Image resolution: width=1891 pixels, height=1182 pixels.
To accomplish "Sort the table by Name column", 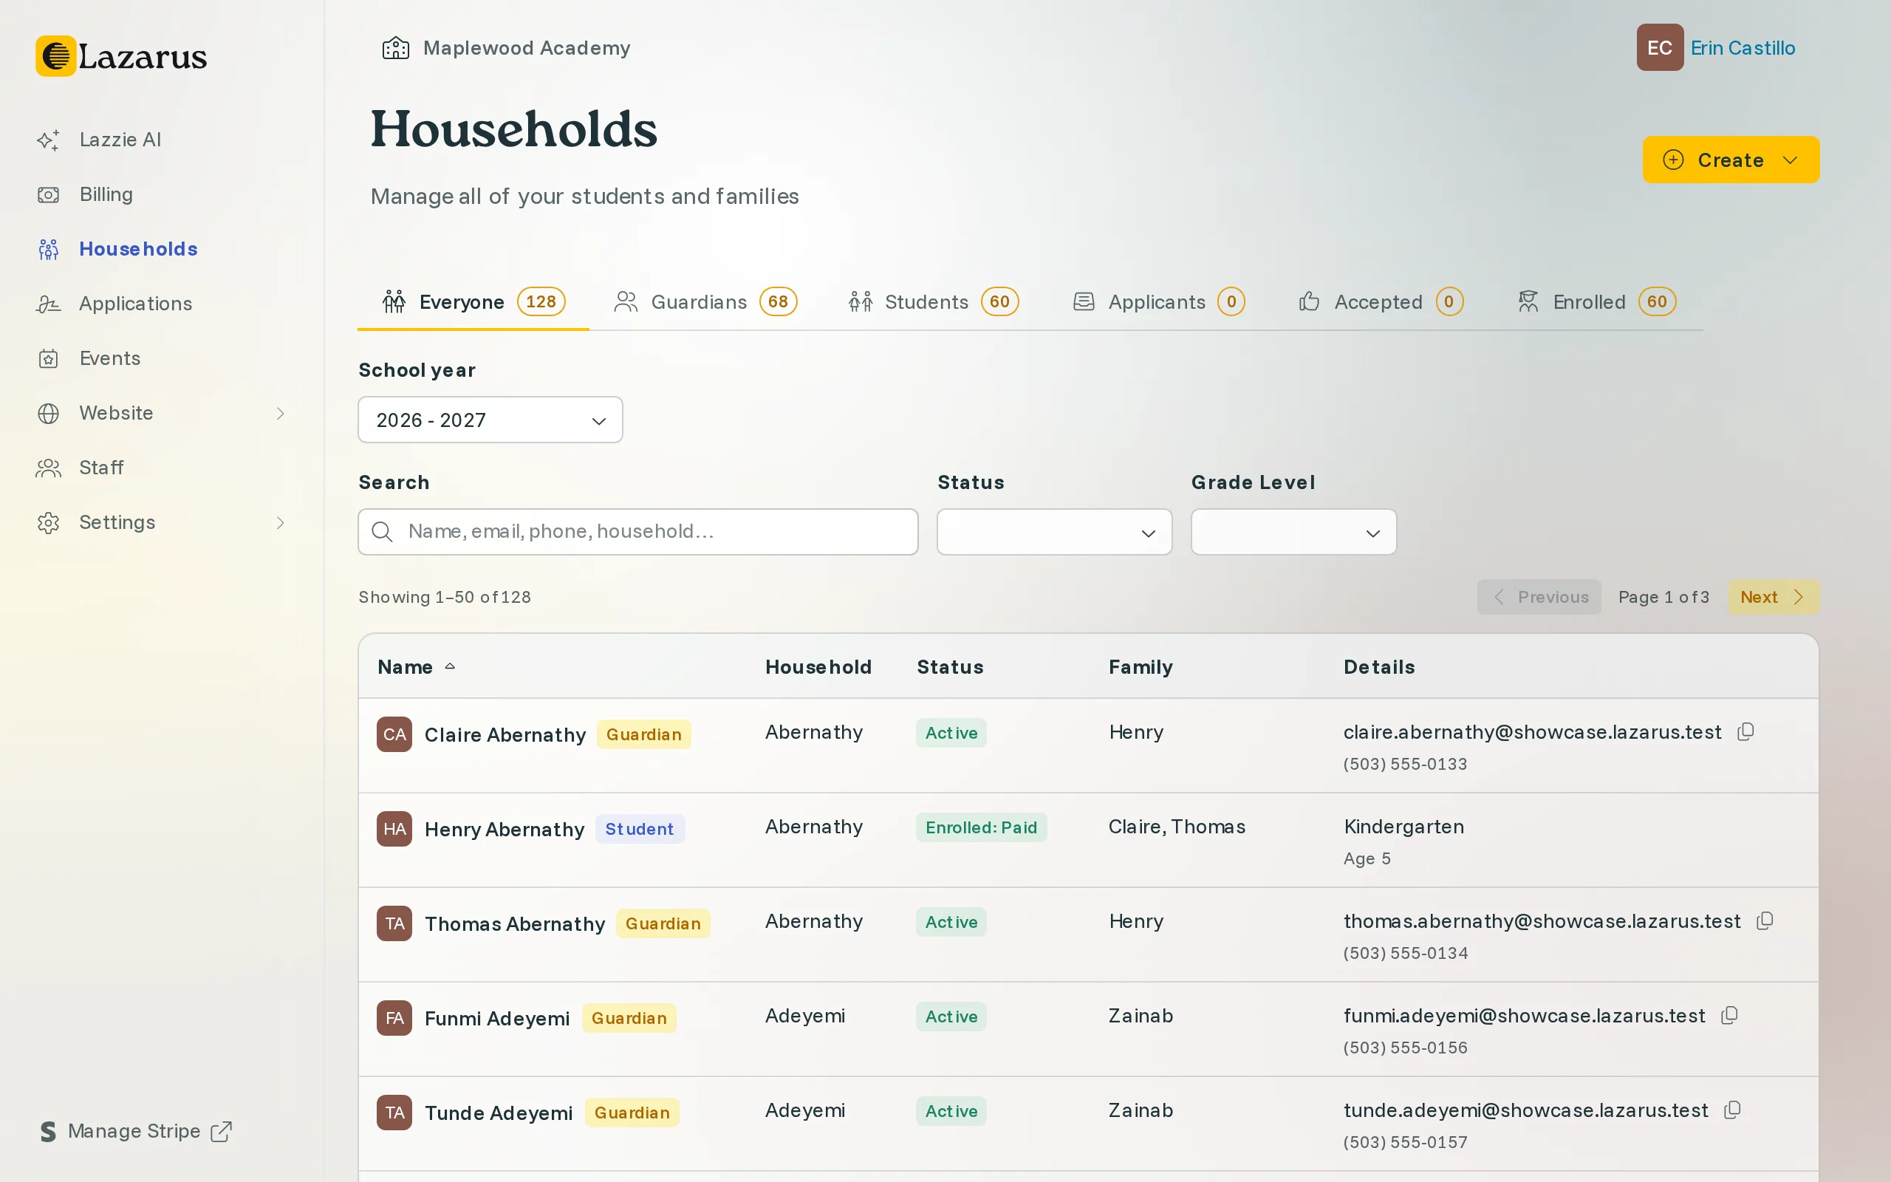I will tap(416, 667).
